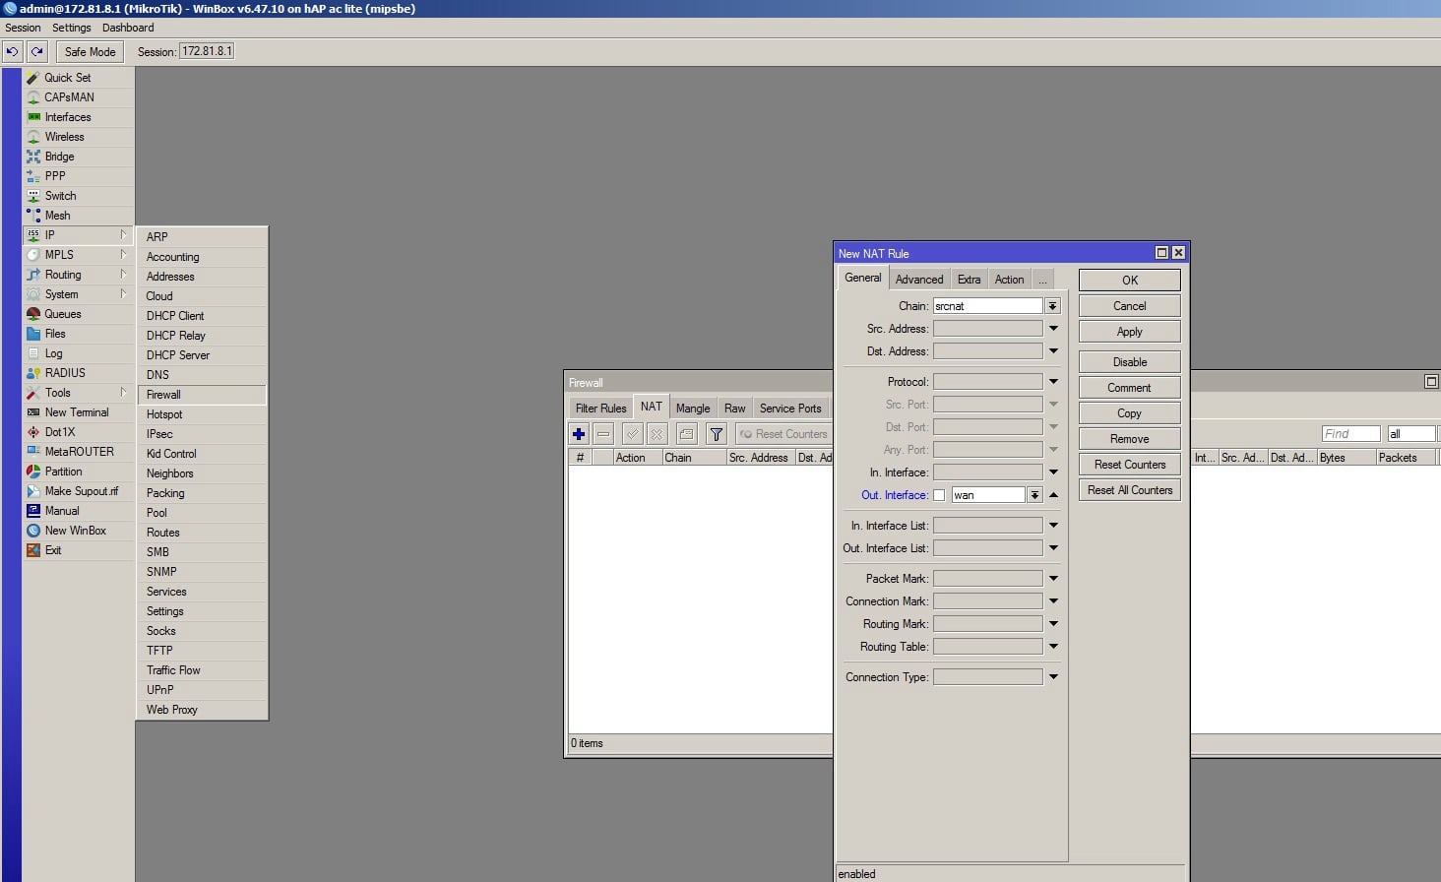The image size is (1441, 882).
Task: Click the comment icon in Firewall toolbar
Action: click(x=686, y=434)
